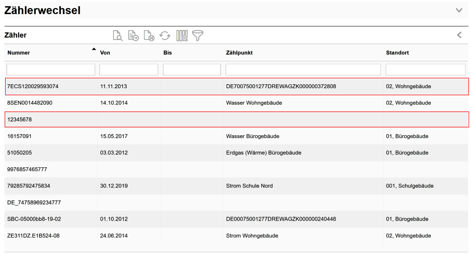Collapse the Zählerwechsel section chevron
This screenshot has width=471, height=254.
[459, 10]
